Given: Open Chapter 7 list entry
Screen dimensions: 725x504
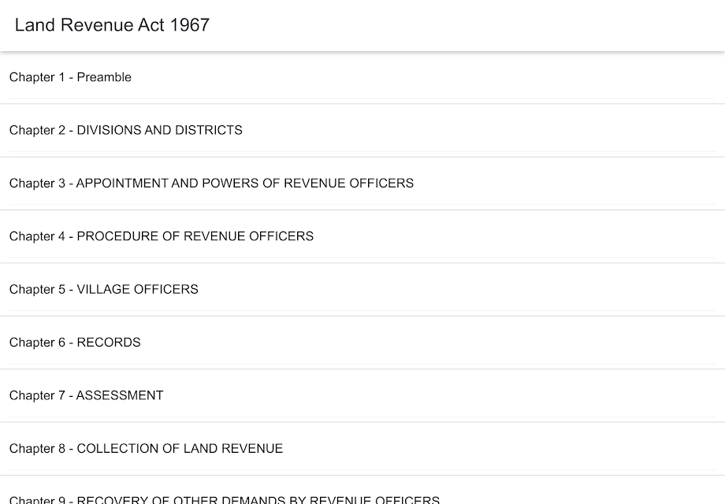Looking at the screenshot, I should (362, 396).
